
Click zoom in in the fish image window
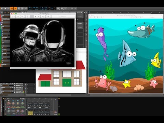click(x=98, y=17)
